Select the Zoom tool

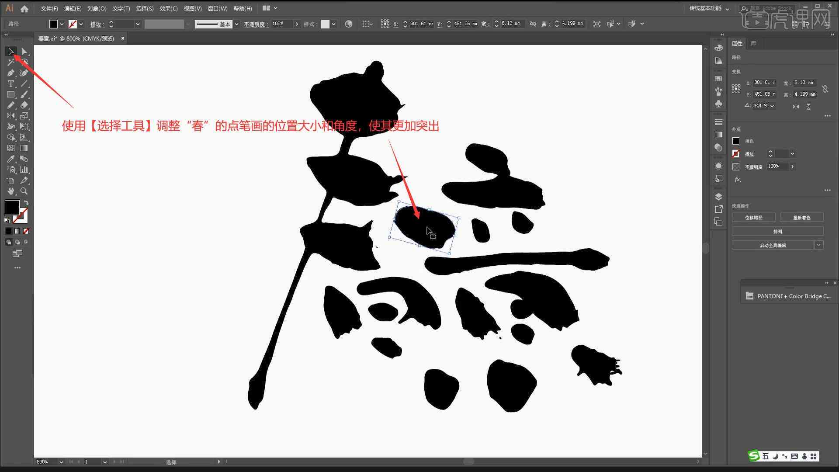24,191
